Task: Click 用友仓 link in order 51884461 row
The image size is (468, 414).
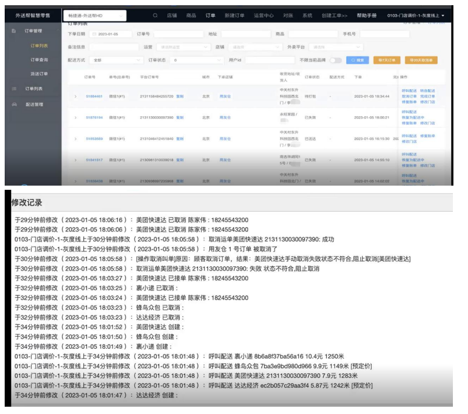Action: 225,96
